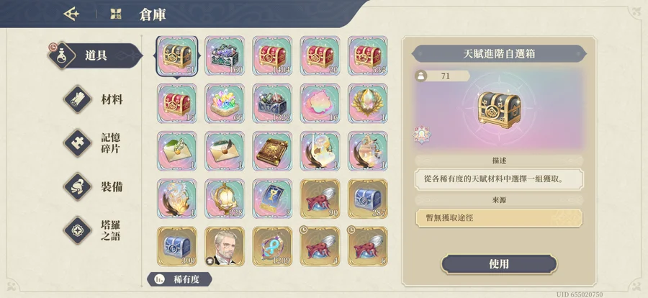The image size is (648, 298).
Task: Open the 稀有度 sort dropdown
Action: tap(179, 279)
